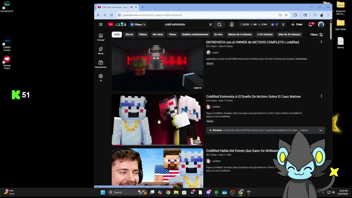The image size is (352, 198).
Task: Select the Vistos filter chip
Action: (172, 34)
